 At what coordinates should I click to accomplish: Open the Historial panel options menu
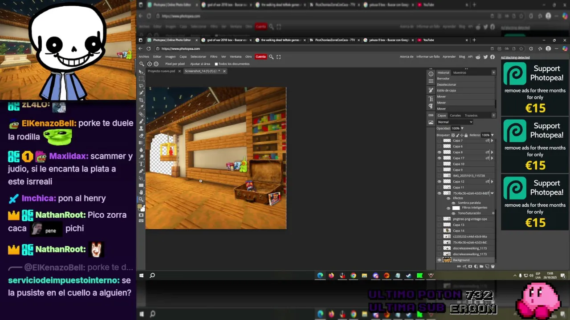tap(494, 72)
